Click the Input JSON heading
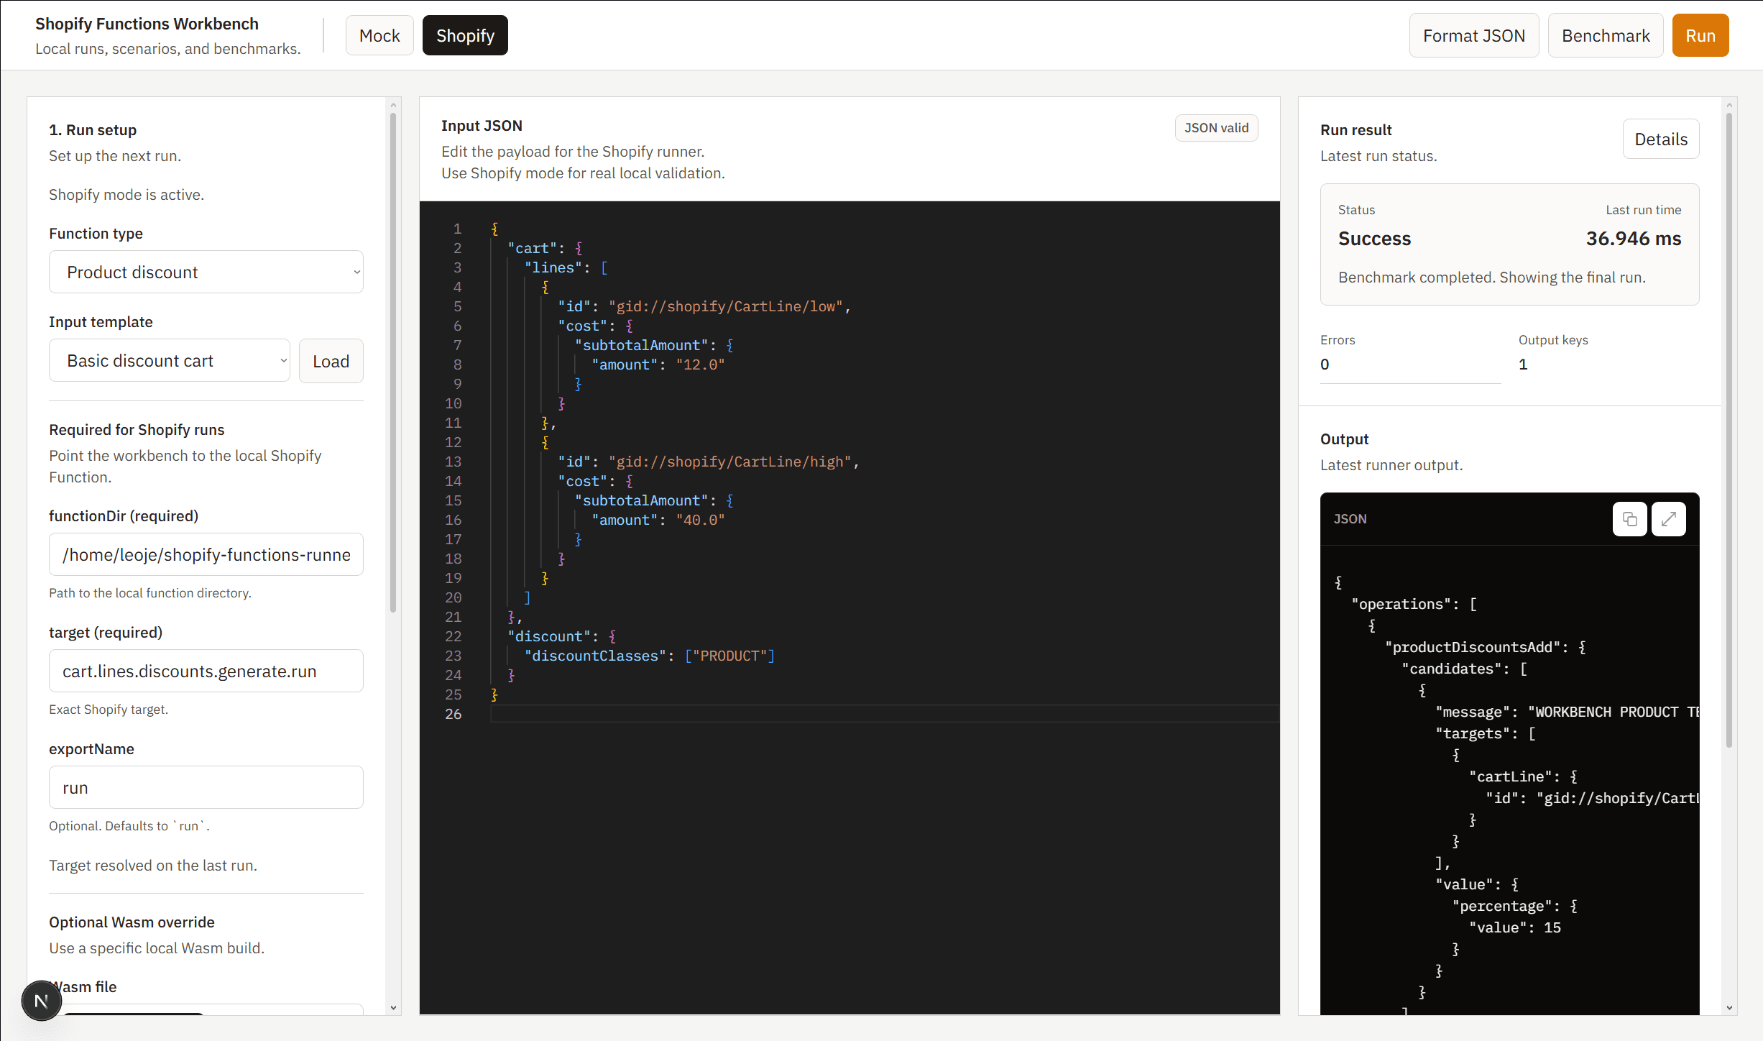The image size is (1763, 1041). [482, 126]
